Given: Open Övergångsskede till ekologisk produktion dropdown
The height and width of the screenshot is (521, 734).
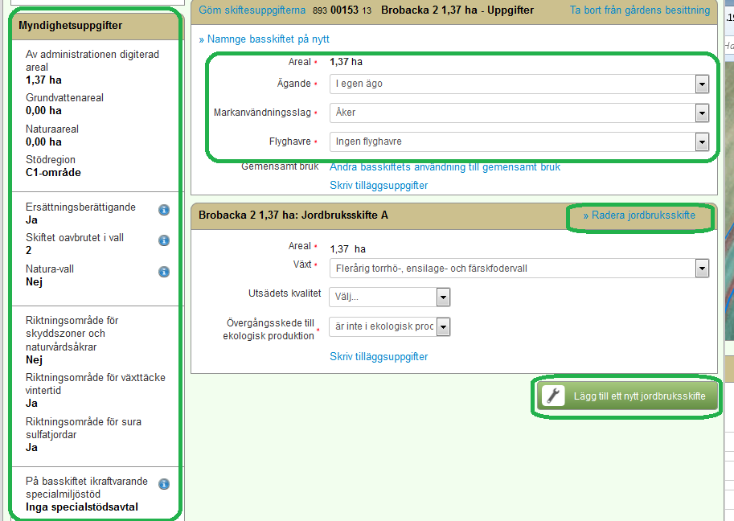Looking at the screenshot, I should 389,326.
